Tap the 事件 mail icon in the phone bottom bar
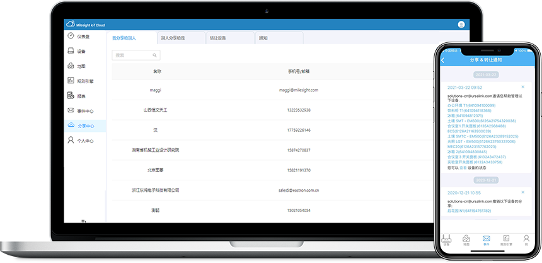 (x=487, y=240)
